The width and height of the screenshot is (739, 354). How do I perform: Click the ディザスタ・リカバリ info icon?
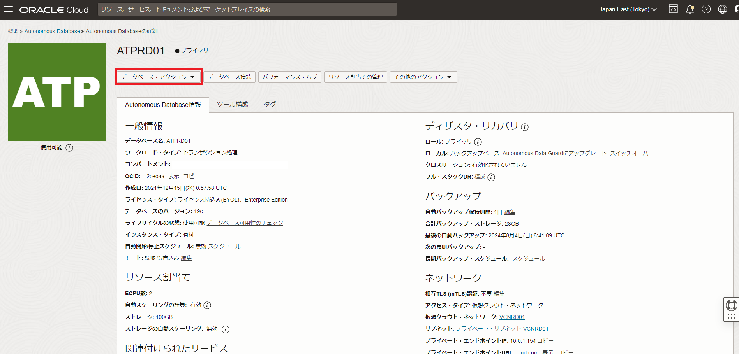coord(525,126)
